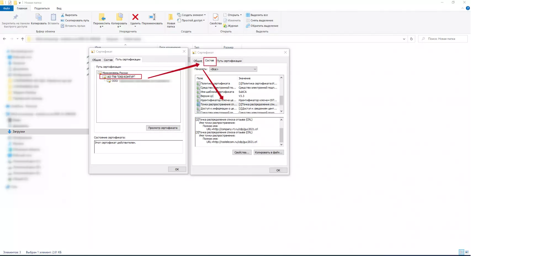Open the Свойства checkmark icon in the ribbon
552x256 pixels.
pyautogui.click(x=216, y=17)
